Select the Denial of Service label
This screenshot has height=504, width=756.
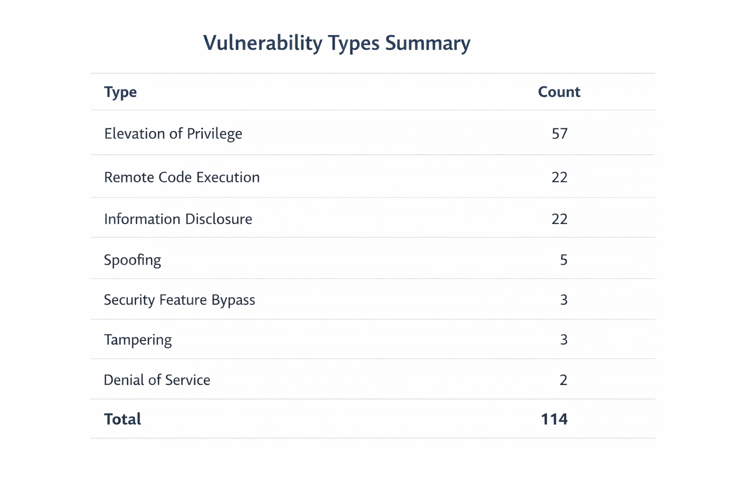[x=157, y=380]
